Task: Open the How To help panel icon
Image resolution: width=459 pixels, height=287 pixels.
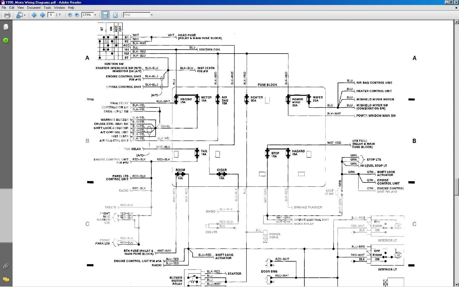Action: [x=6, y=40]
